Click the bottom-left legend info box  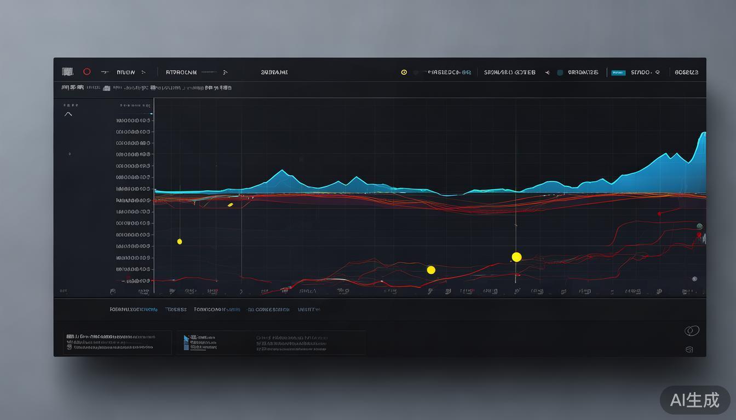coord(117,342)
